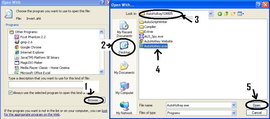The image size is (270, 119).
Task: Open the Views menu icon
Action: coord(241,14)
